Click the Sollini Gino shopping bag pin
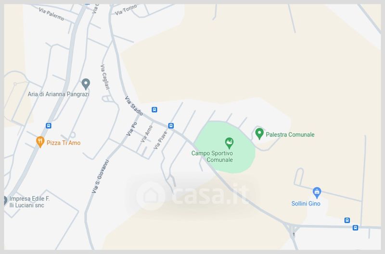The image size is (385, 254). (317, 193)
